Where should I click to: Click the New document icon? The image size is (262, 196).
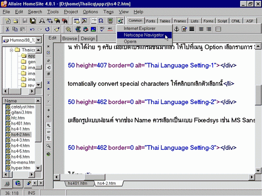(x=8, y=21)
